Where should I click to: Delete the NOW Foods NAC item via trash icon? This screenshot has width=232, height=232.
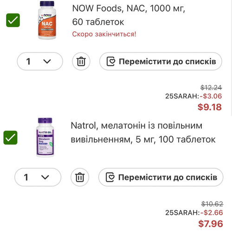81,61
